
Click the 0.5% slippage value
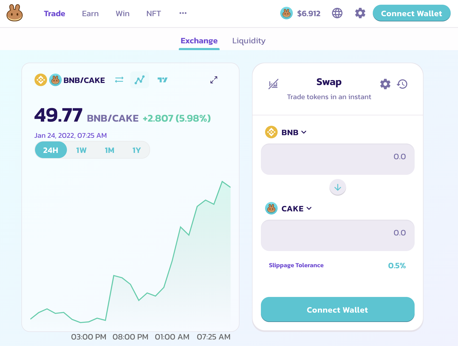pos(397,266)
